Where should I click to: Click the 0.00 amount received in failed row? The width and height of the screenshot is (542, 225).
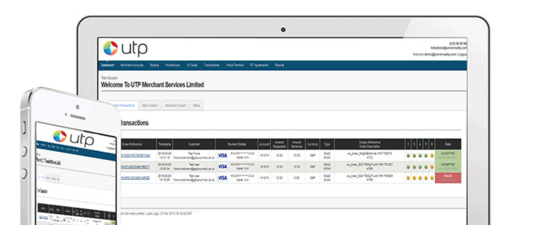[297, 178]
